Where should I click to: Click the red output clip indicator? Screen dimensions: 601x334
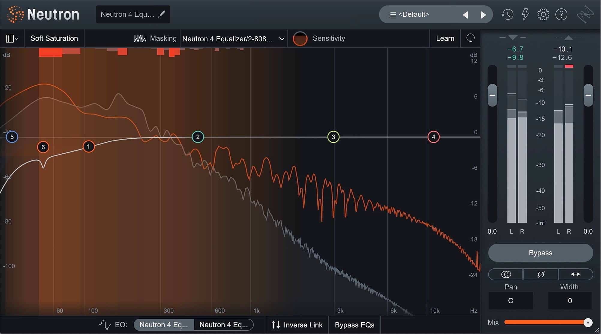(569, 66)
